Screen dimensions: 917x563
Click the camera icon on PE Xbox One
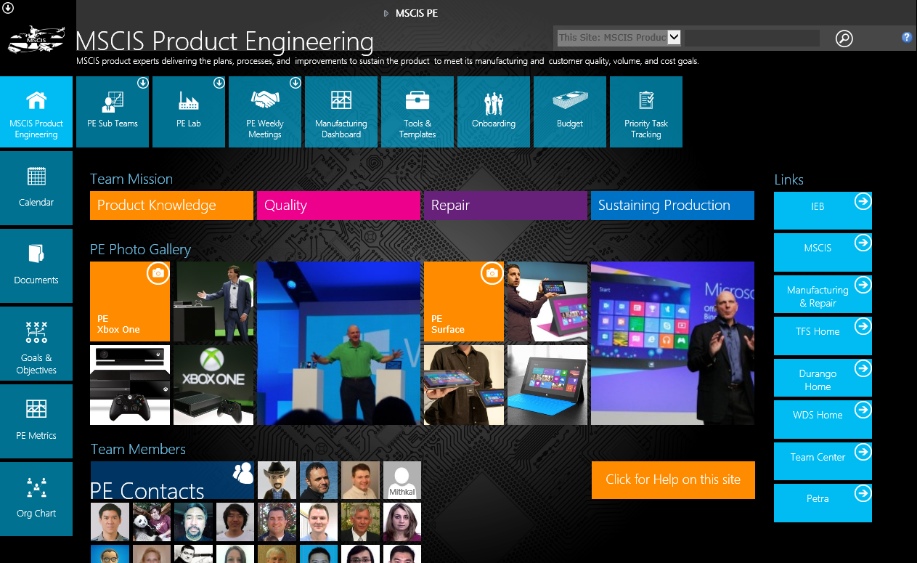(158, 273)
